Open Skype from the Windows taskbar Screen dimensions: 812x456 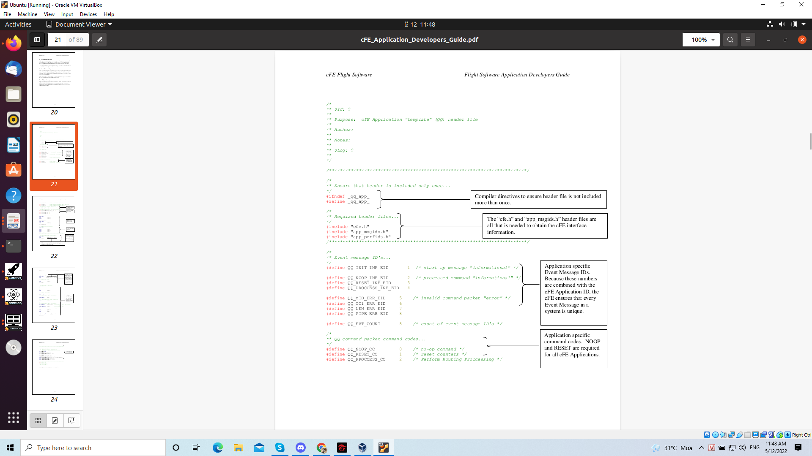coord(280,448)
